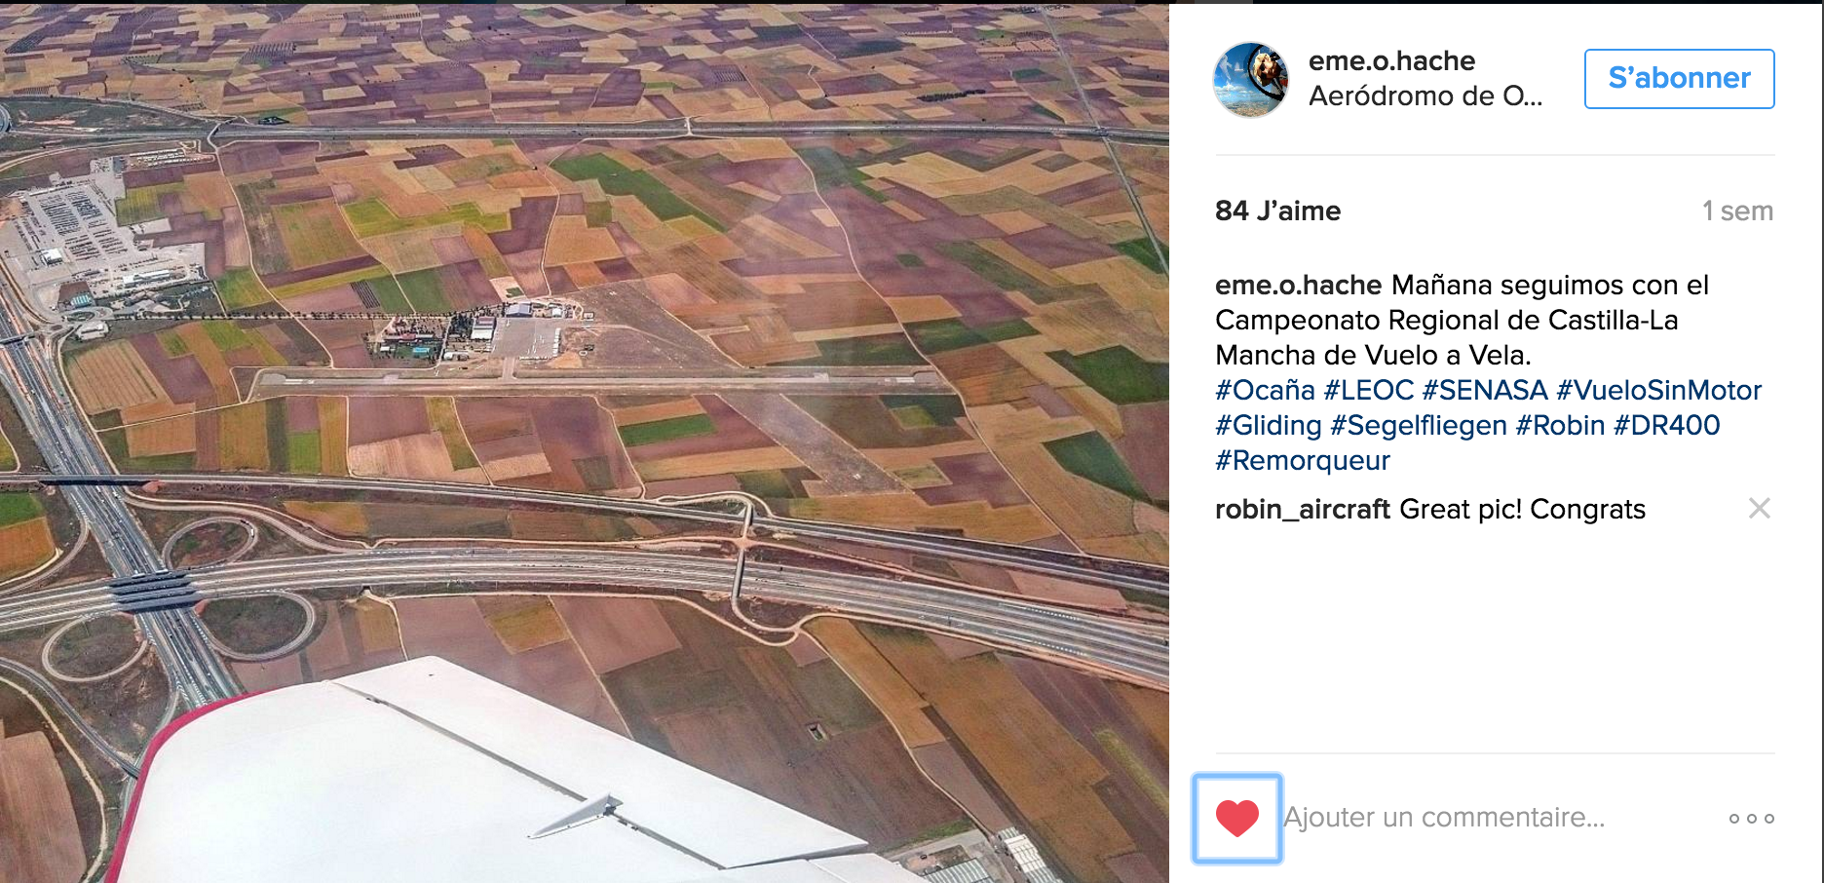
Task: View the 84 J'aime likes list
Action: 1277,211
